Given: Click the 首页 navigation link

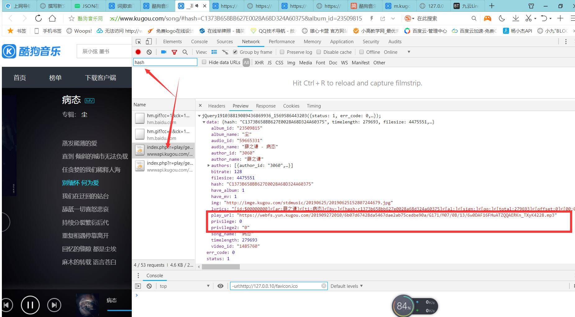Looking at the screenshot, I should [20, 78].
